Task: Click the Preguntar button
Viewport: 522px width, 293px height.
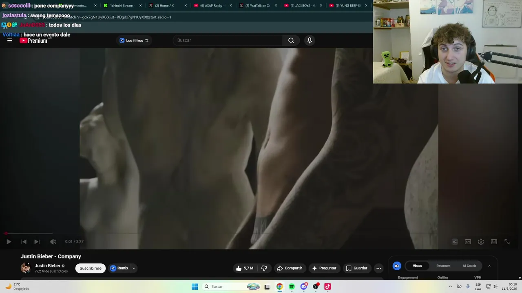Action: pyautogui.click(x=324, y=268)
